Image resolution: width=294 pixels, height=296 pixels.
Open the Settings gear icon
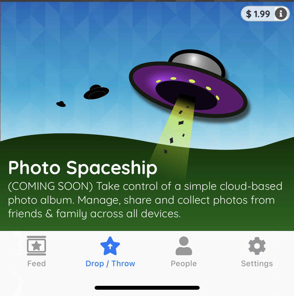click(x=257, y=246)
